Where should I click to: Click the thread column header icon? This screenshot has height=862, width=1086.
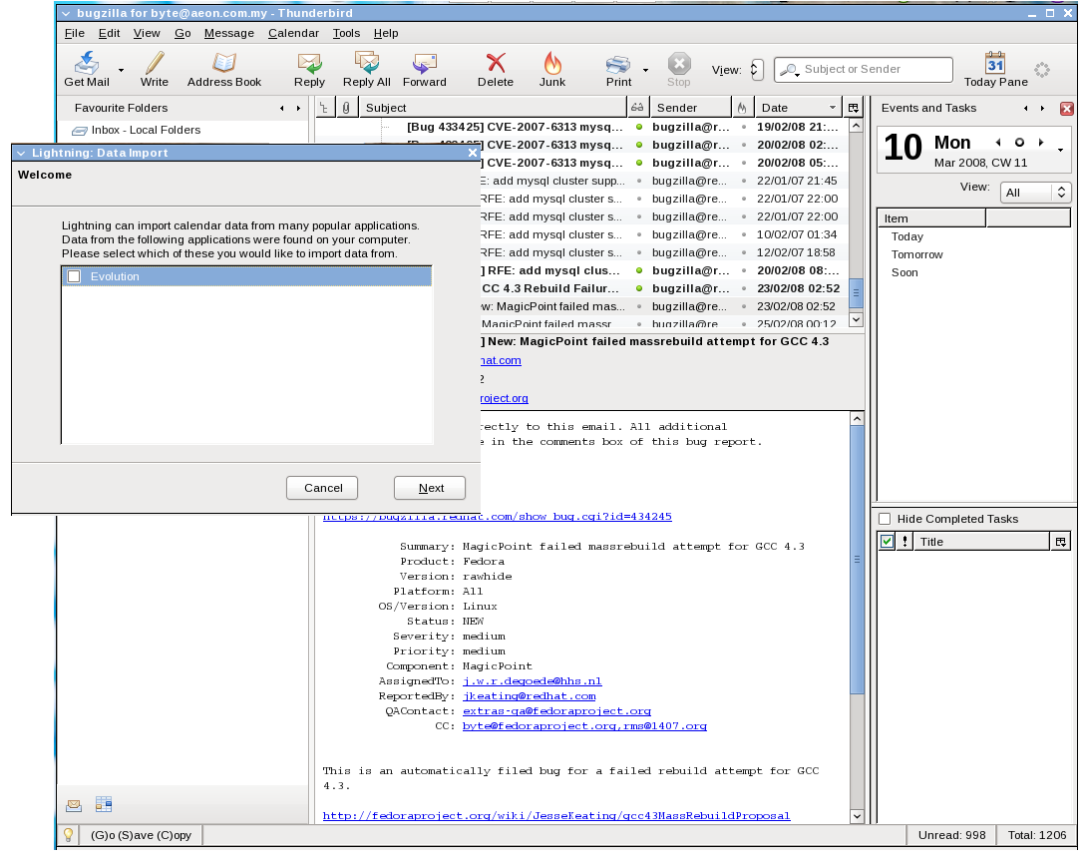[x=323, y=108]
